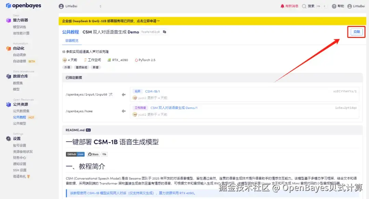The height and width of the screenshot is (199, 369).
Task: Click the 设置 gear icon
Action: pos(9,139)
